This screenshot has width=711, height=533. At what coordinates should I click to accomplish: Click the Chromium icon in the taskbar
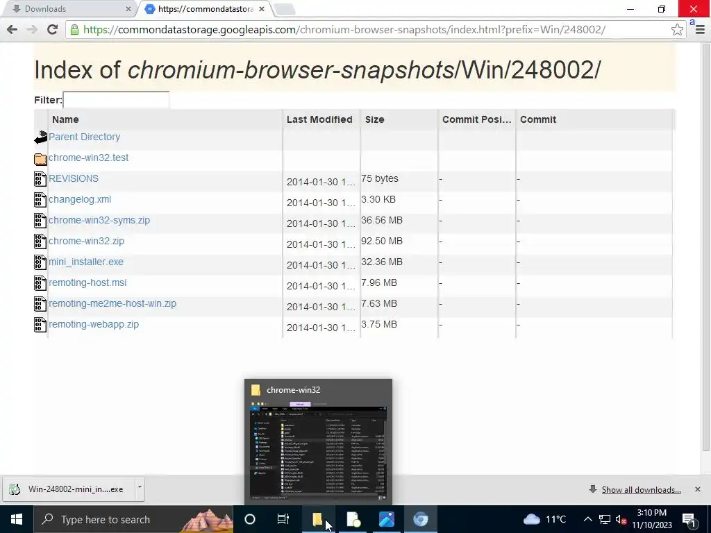coord(420,519)
